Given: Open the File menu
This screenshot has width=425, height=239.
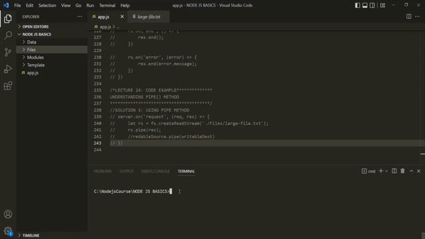Looking at the screenshot, I should [x=17, y=5].
